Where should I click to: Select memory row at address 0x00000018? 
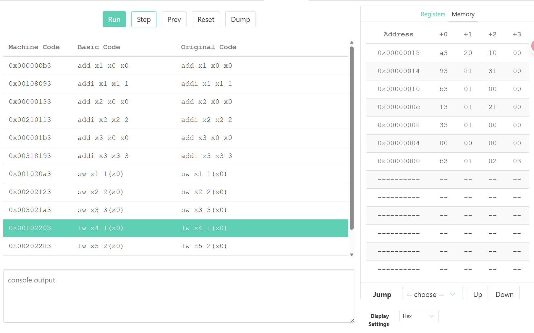(447, 53)
